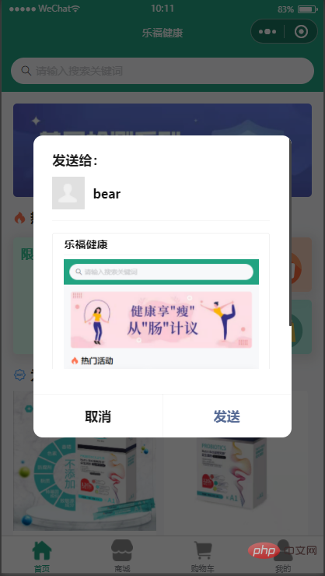Click the 乐福健康 share card title
The height and width of the screenshot is (576, 325).
86,244
